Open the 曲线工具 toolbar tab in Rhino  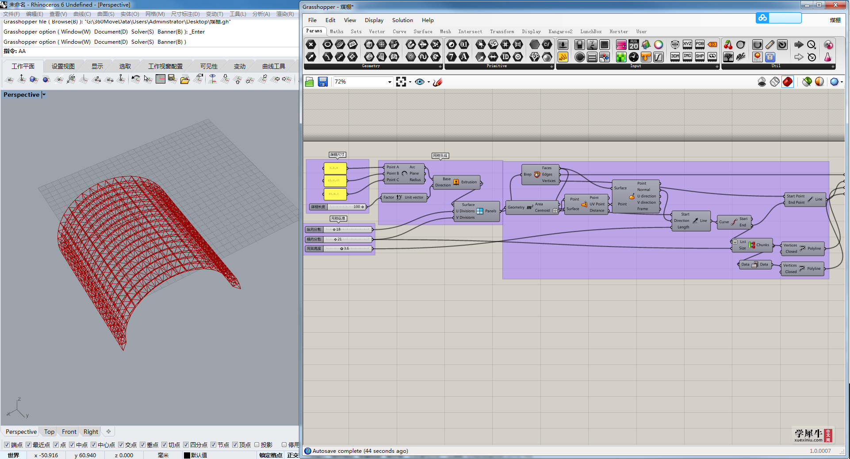[273, 66]
